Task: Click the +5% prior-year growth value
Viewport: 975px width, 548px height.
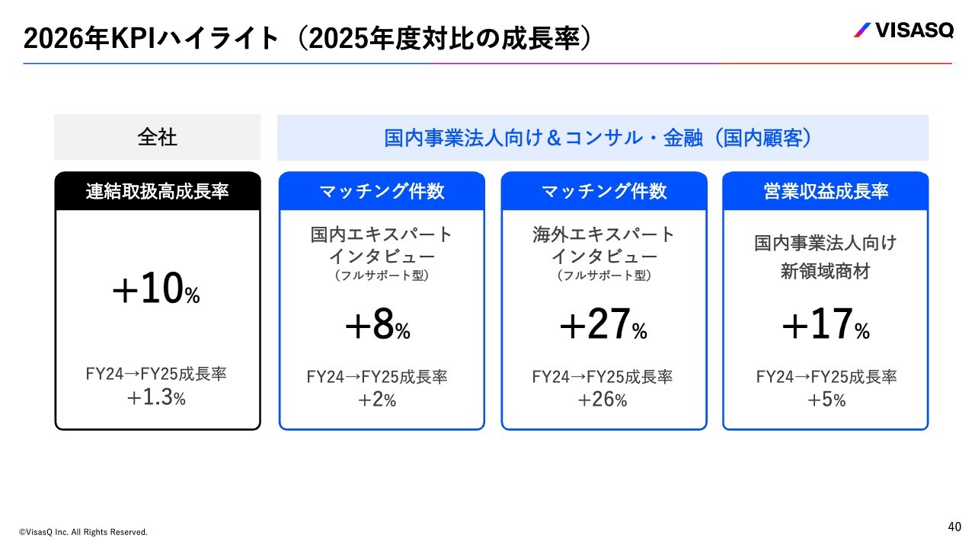Action: [x=826, y=400]
